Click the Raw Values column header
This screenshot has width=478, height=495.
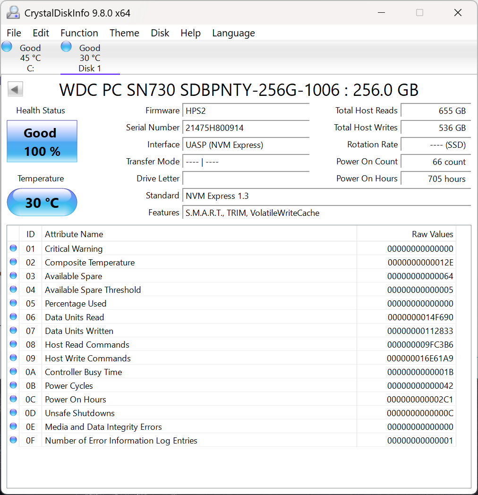(406, 234)
